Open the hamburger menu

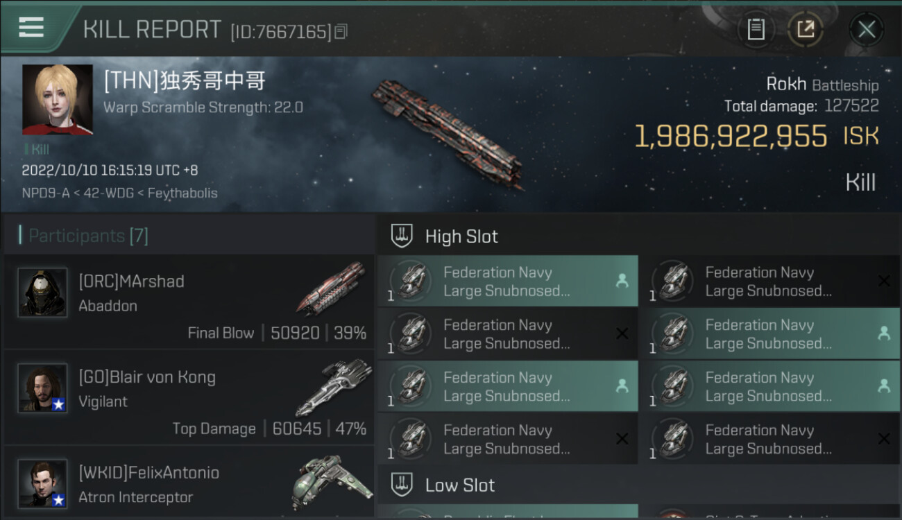31,28
